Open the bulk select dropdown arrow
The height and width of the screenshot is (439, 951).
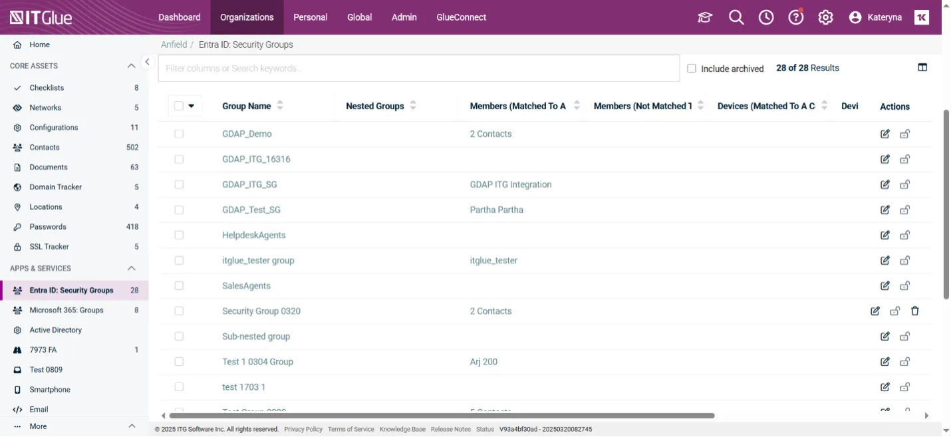(x=192, y=106)
